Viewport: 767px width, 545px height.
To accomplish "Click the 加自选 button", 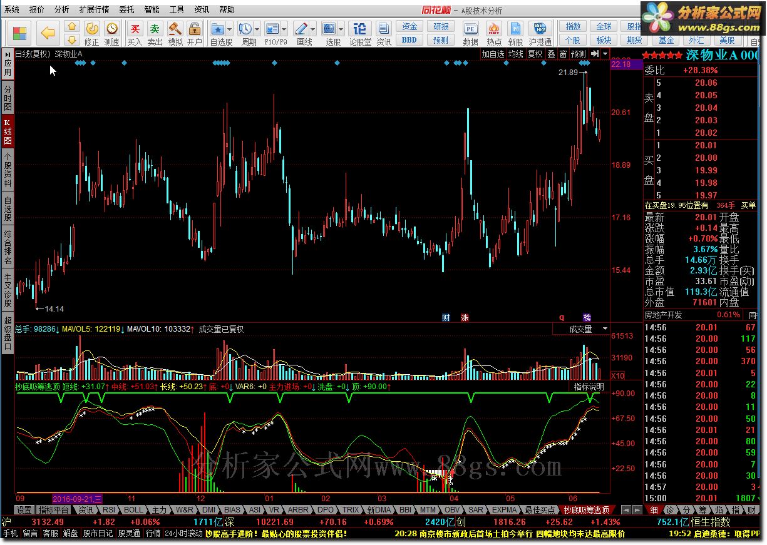I will click(x=493, y=54).
